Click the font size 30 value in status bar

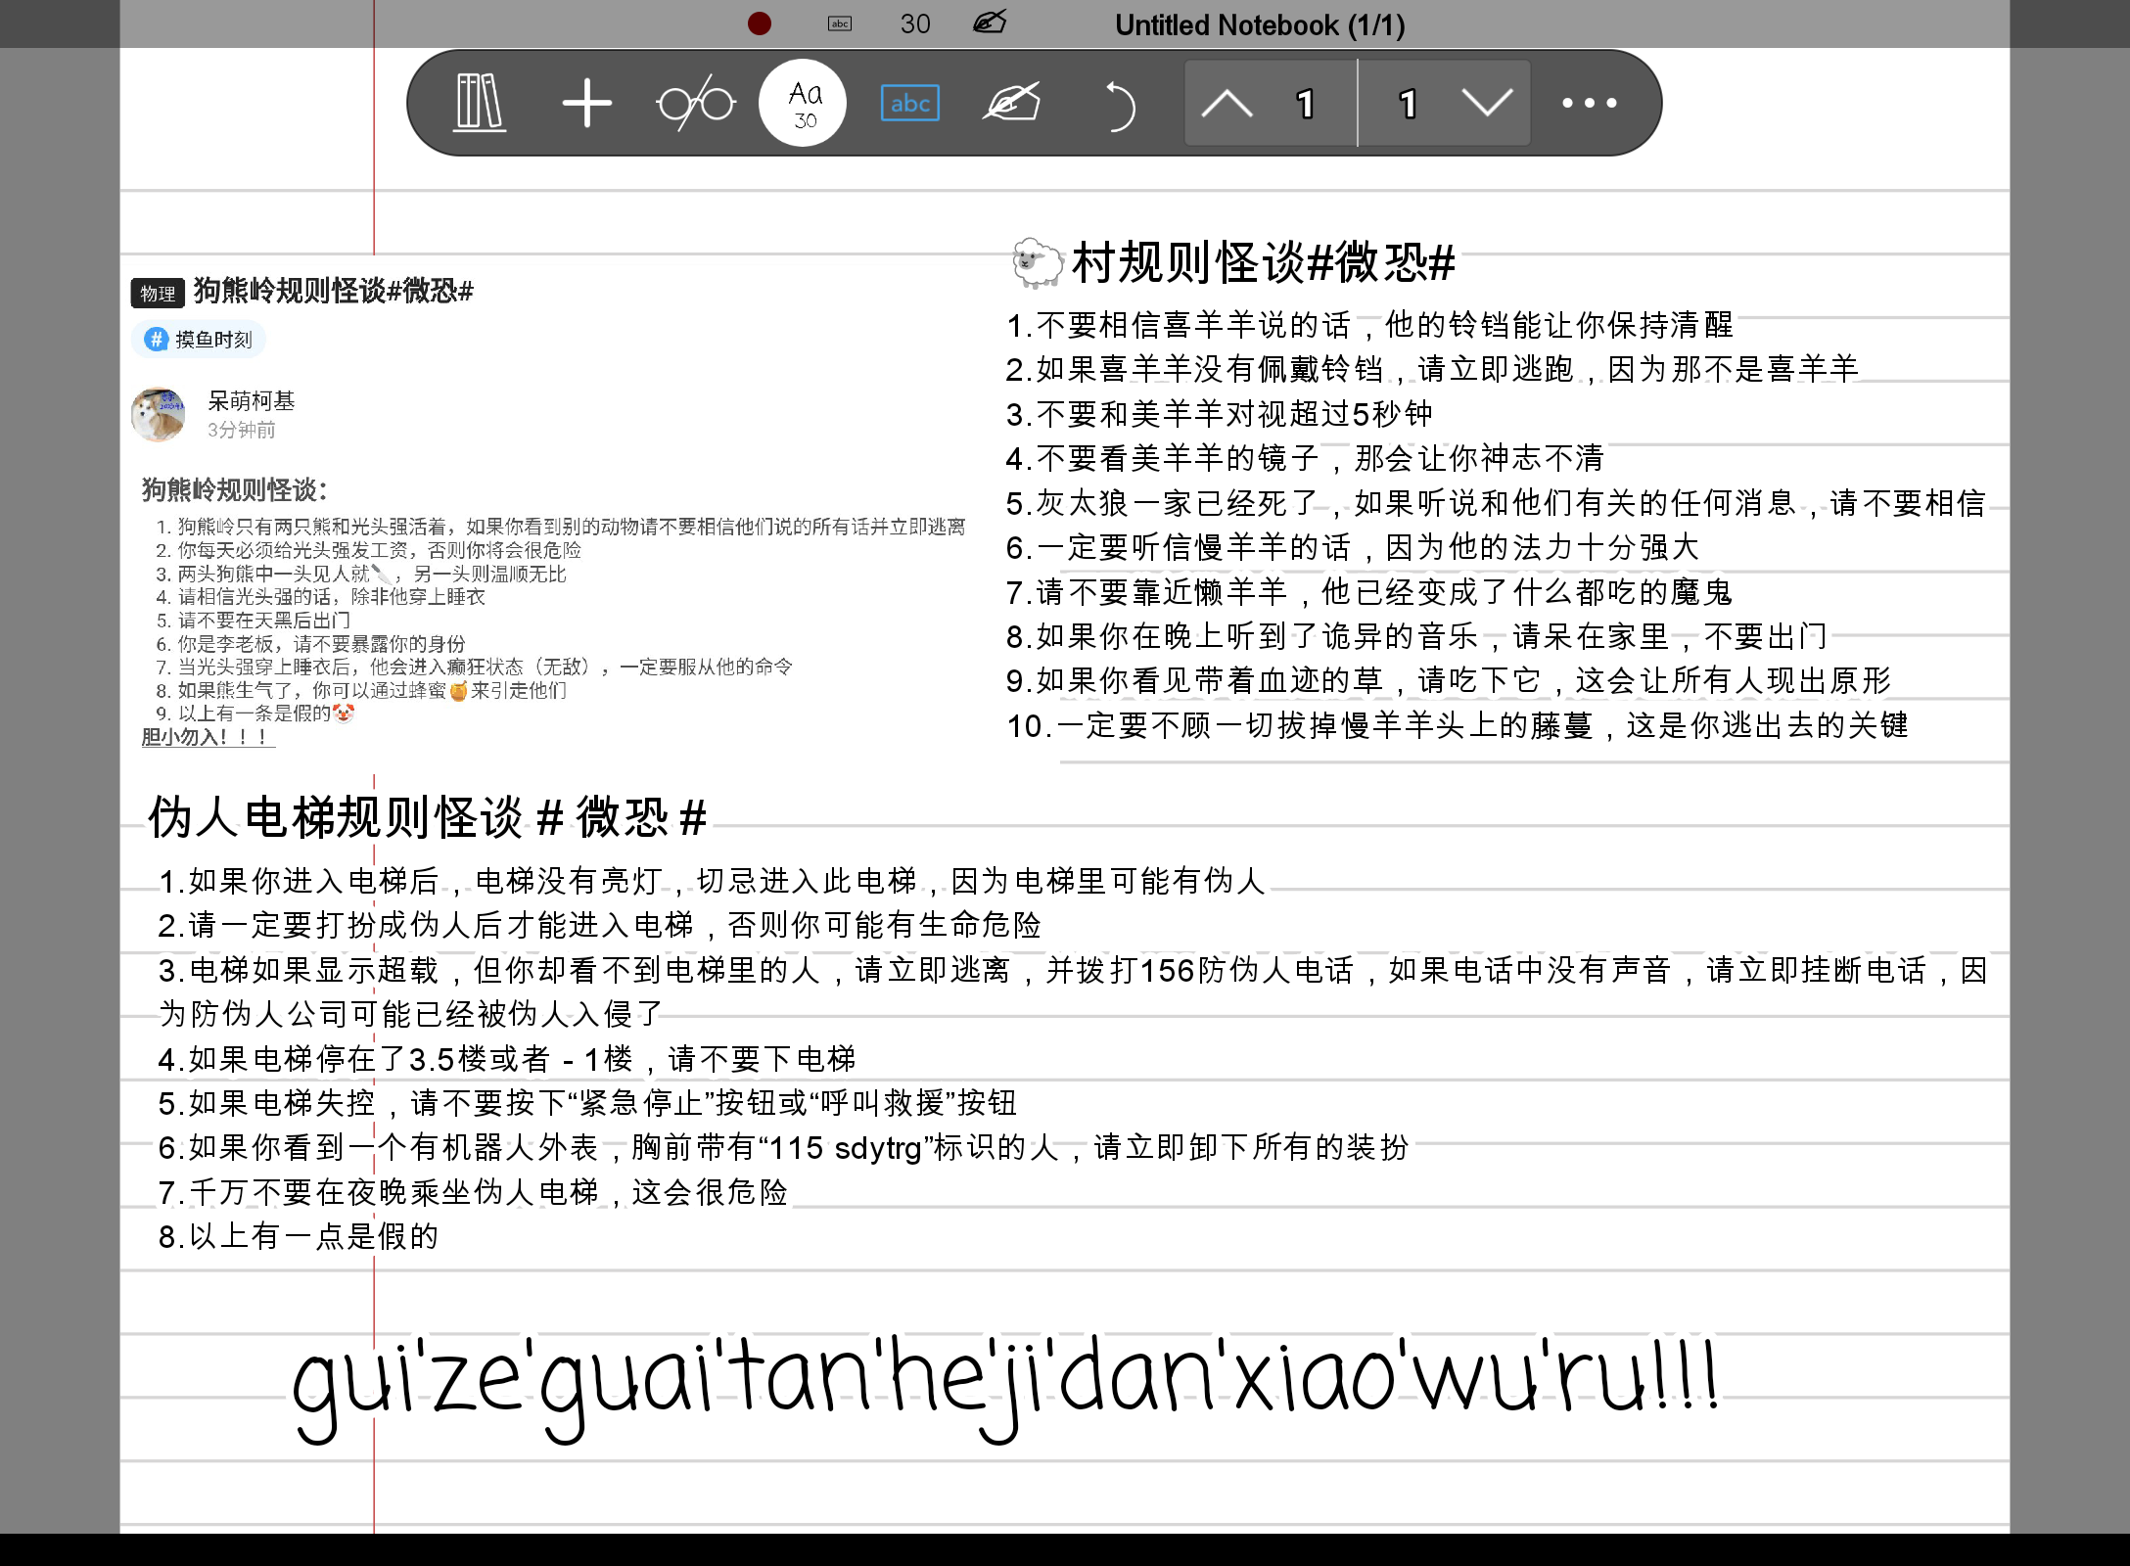coord(915,23)
